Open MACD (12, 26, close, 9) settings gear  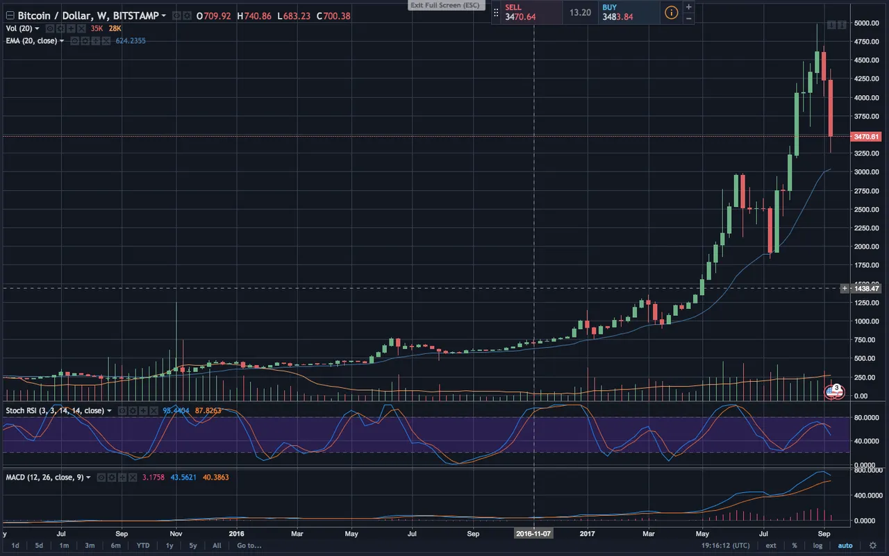point(112,478)
